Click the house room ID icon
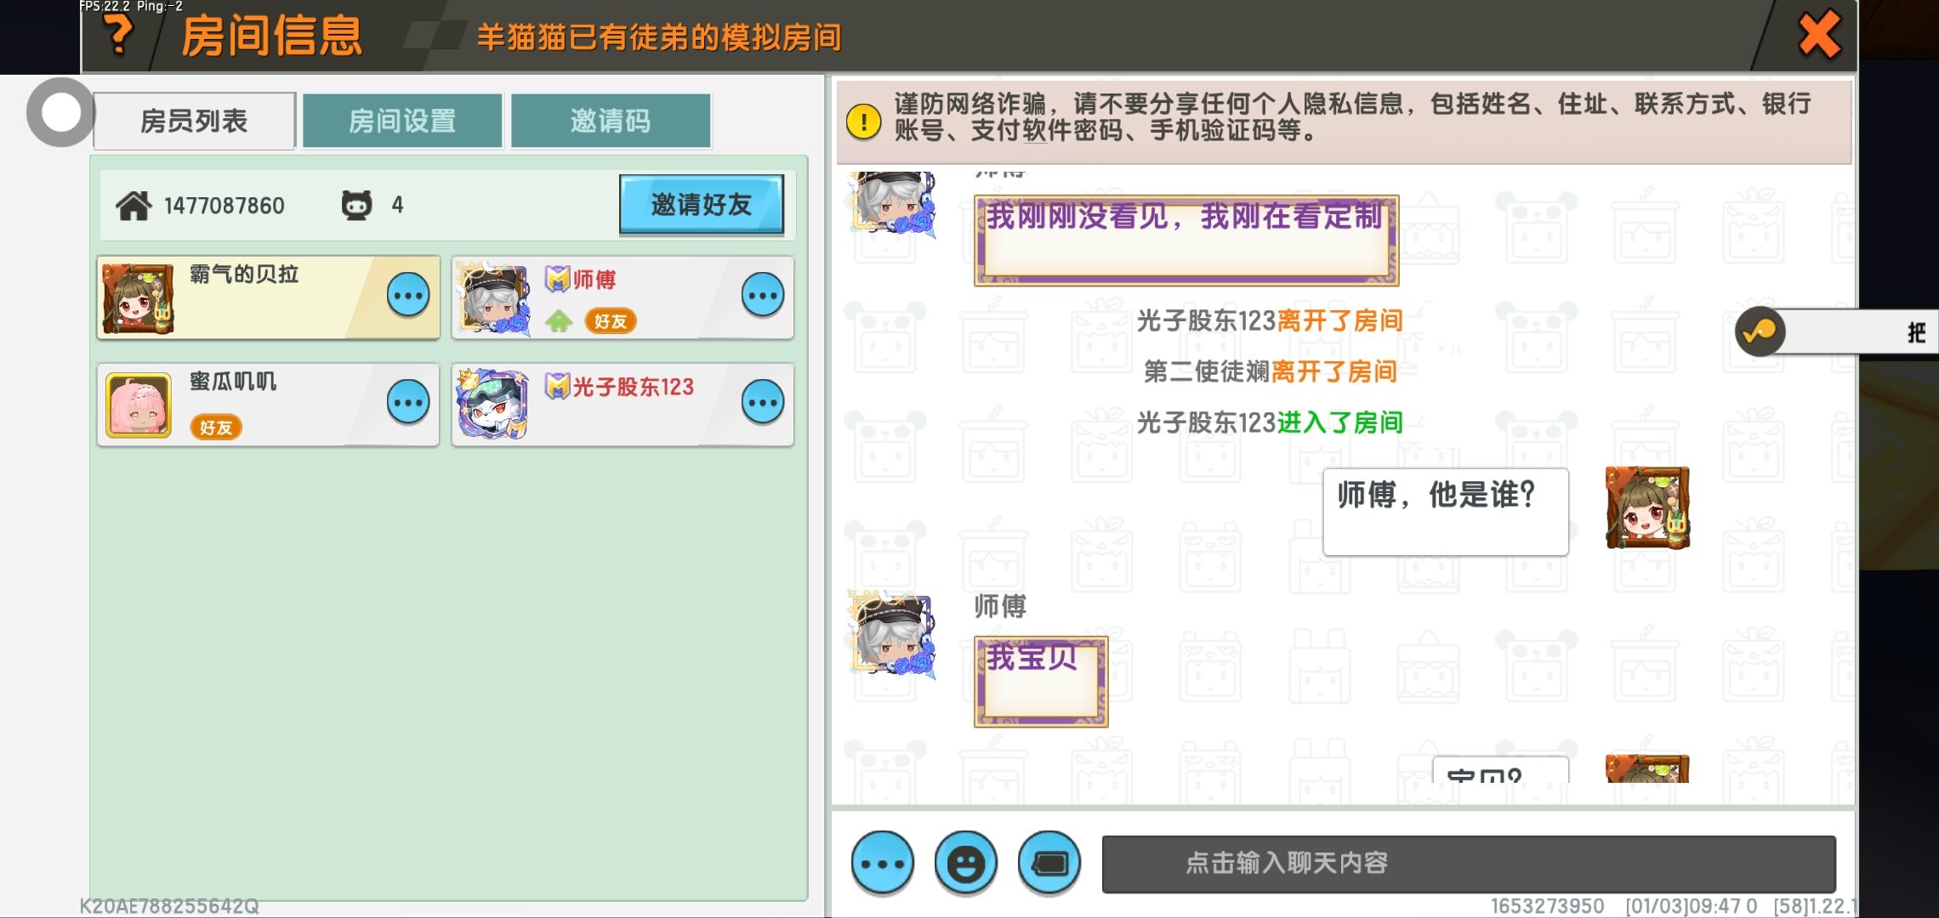Viewport: 1939px width, 918px height. (x=134, y=205)
